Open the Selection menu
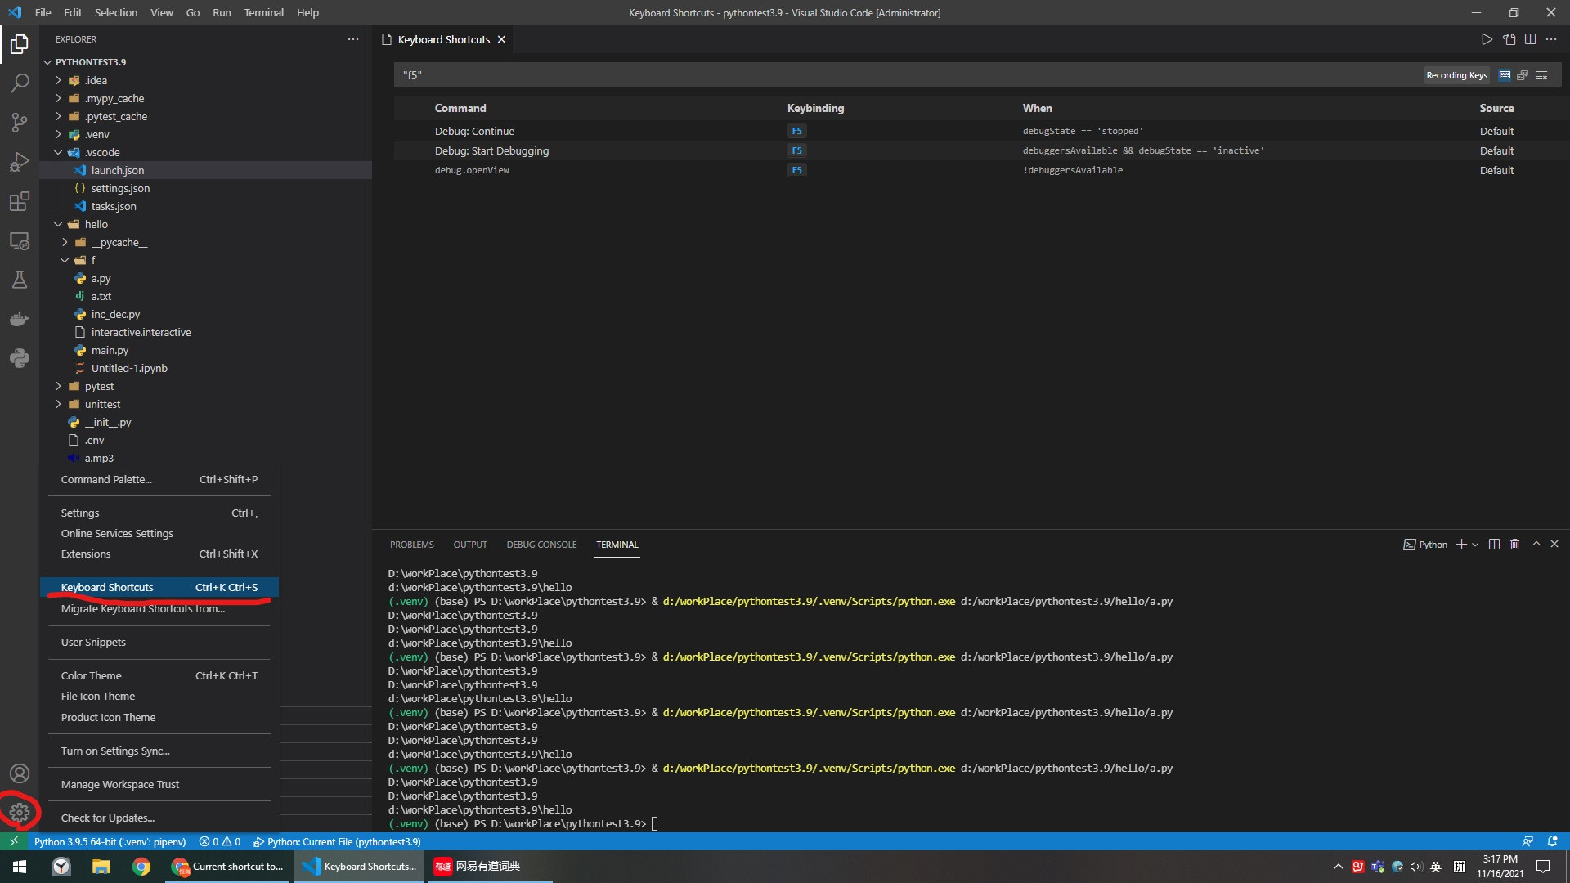 tap(116, 12)
